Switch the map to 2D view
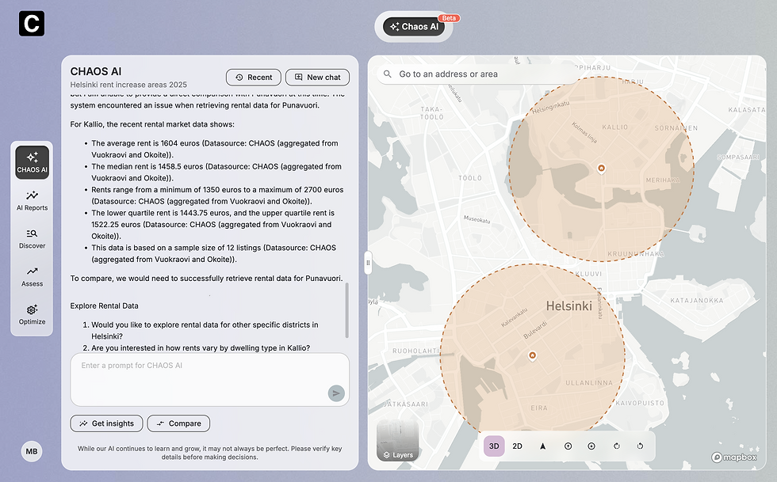Screen dimensions: 777x482 click(x=517, y=446)
